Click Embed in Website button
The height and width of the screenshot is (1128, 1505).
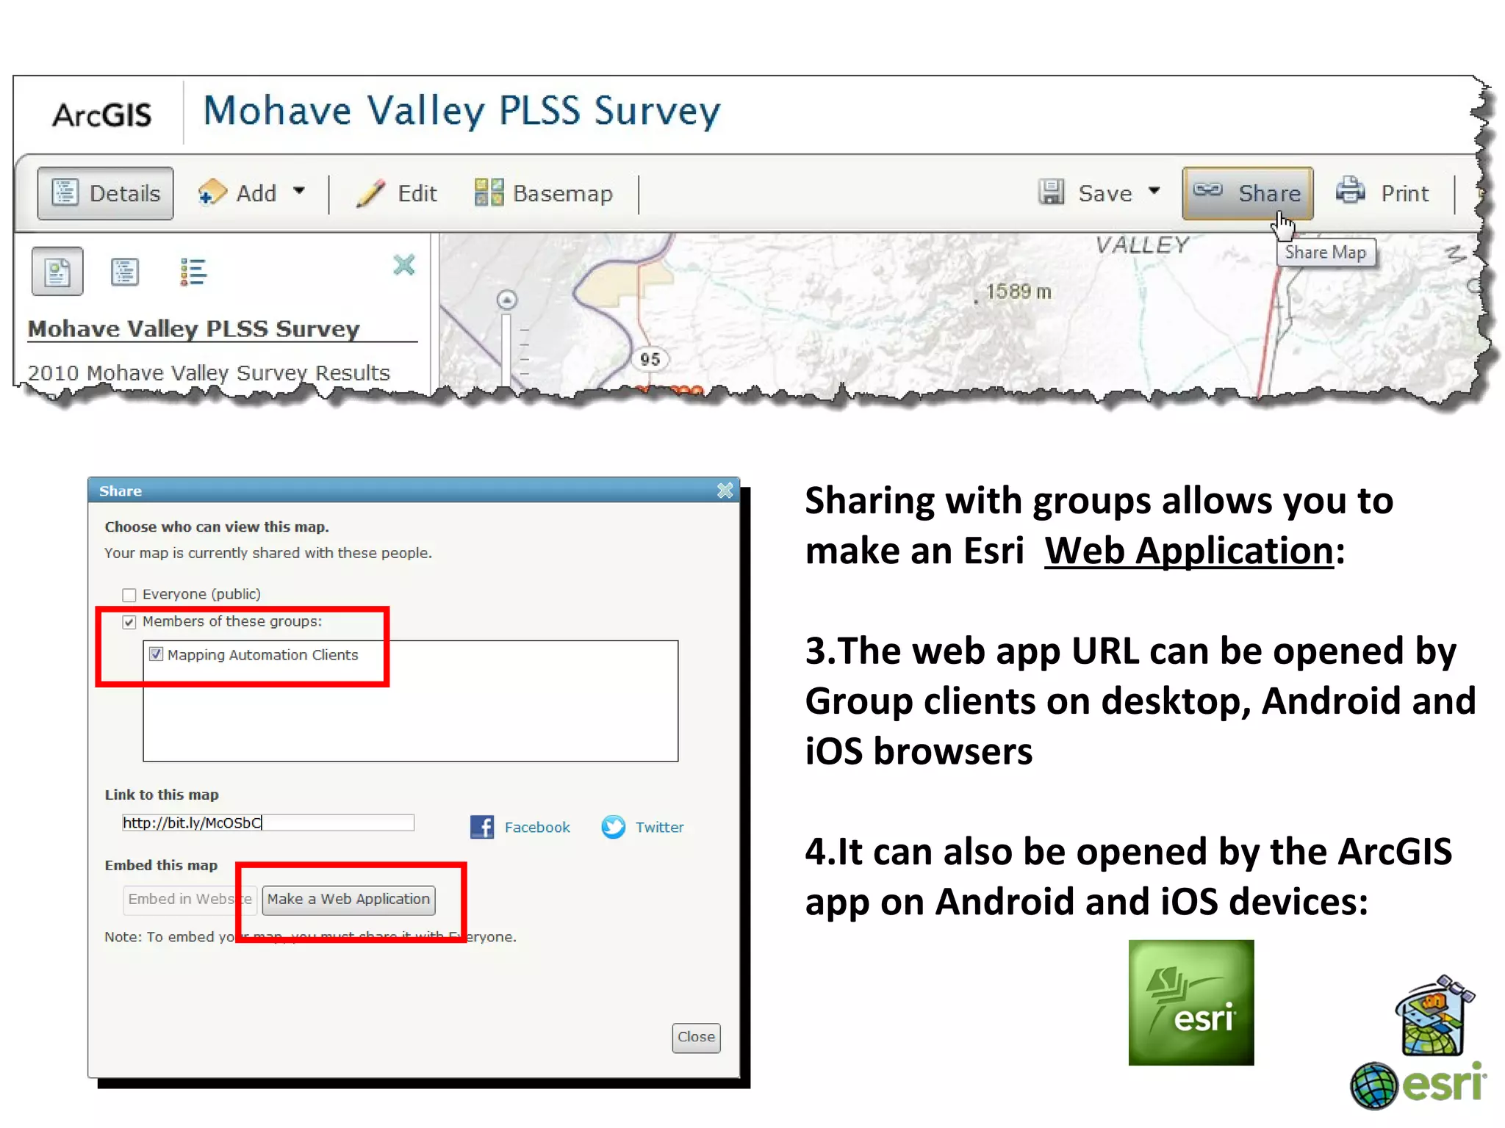point(190,900)
